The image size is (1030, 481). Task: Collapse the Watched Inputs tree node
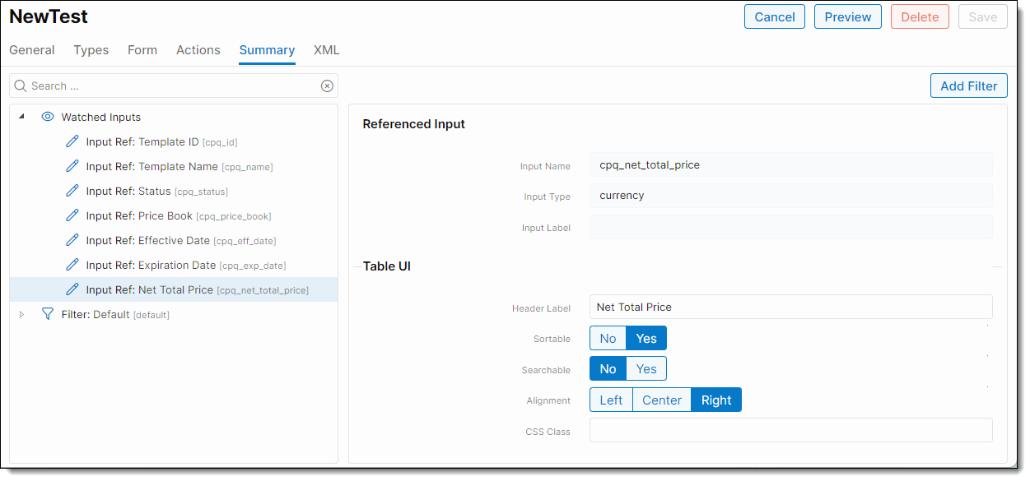[21, 117]
